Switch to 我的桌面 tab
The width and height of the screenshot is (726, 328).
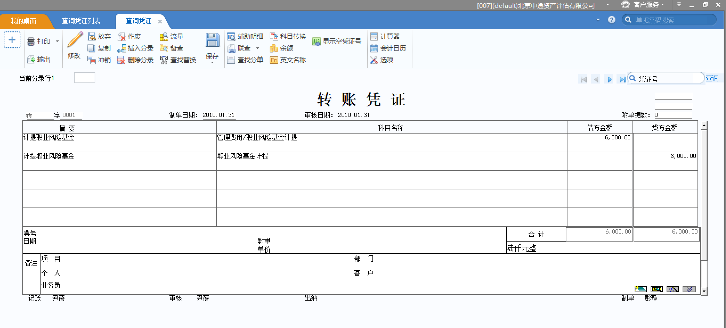pyautogui.click(x=23, y=21)
